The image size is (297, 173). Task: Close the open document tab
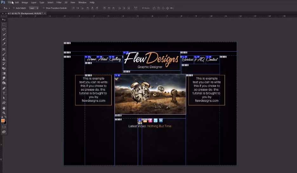click(45, 13)
